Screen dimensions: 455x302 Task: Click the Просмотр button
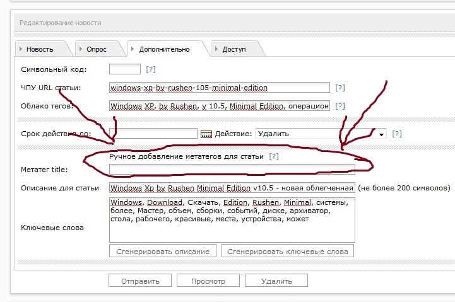[x=208, y=281]
